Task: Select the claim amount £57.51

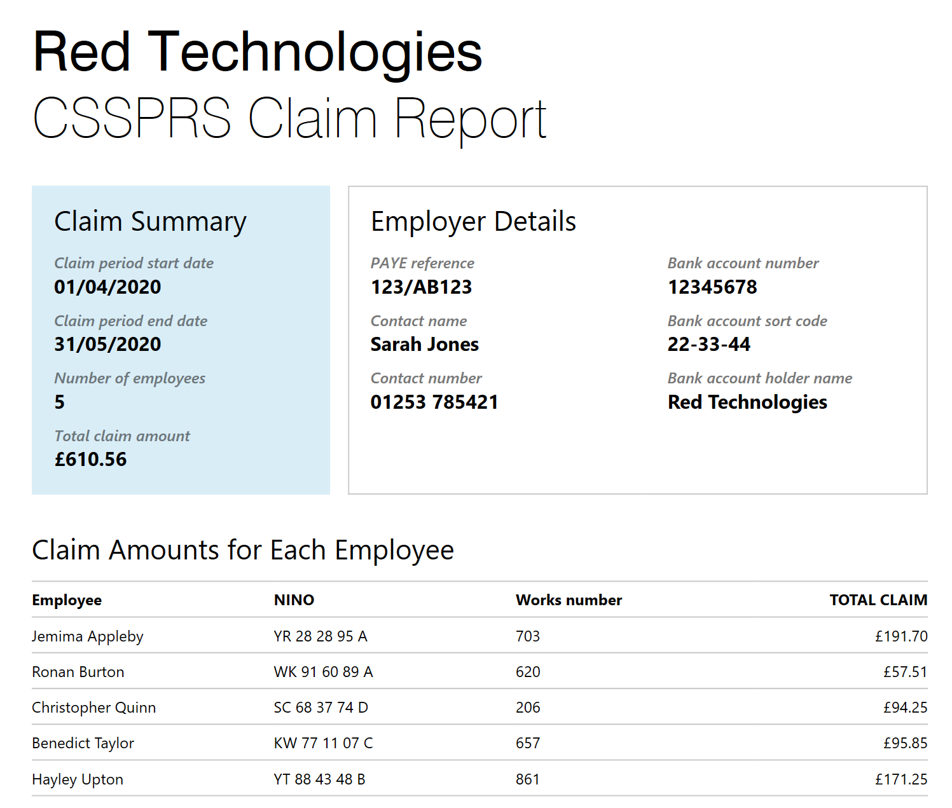Action: point(905,672)
